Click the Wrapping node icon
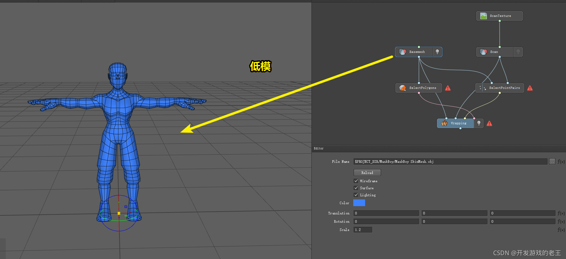This screenshot has height=259, width=566. click(444, 123)
